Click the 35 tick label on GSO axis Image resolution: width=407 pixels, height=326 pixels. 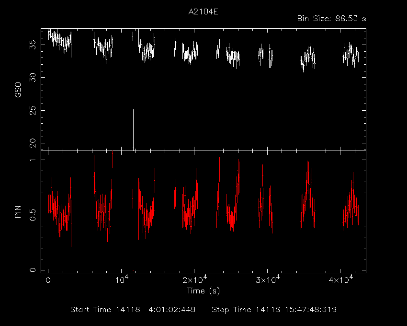pyautogui.click(x=33, y=45)
